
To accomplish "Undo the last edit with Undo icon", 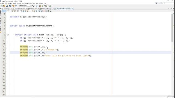I will [x=13, y=6].
